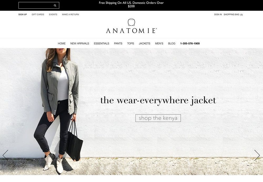Click Sign In at top right

[218, 14]
